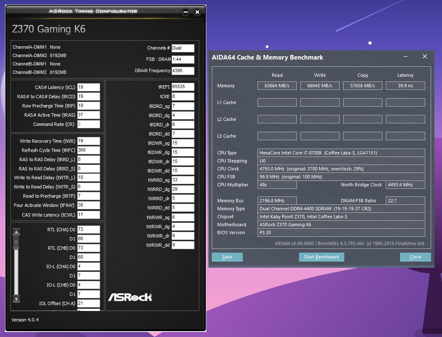
Task: Click Start Benchmark button
Action: click(x=321, y=257)
